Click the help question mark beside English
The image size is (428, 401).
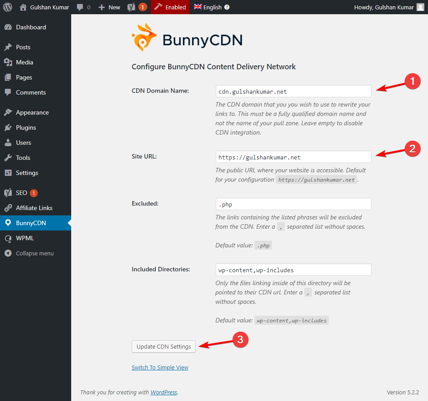tap(227, 8)
